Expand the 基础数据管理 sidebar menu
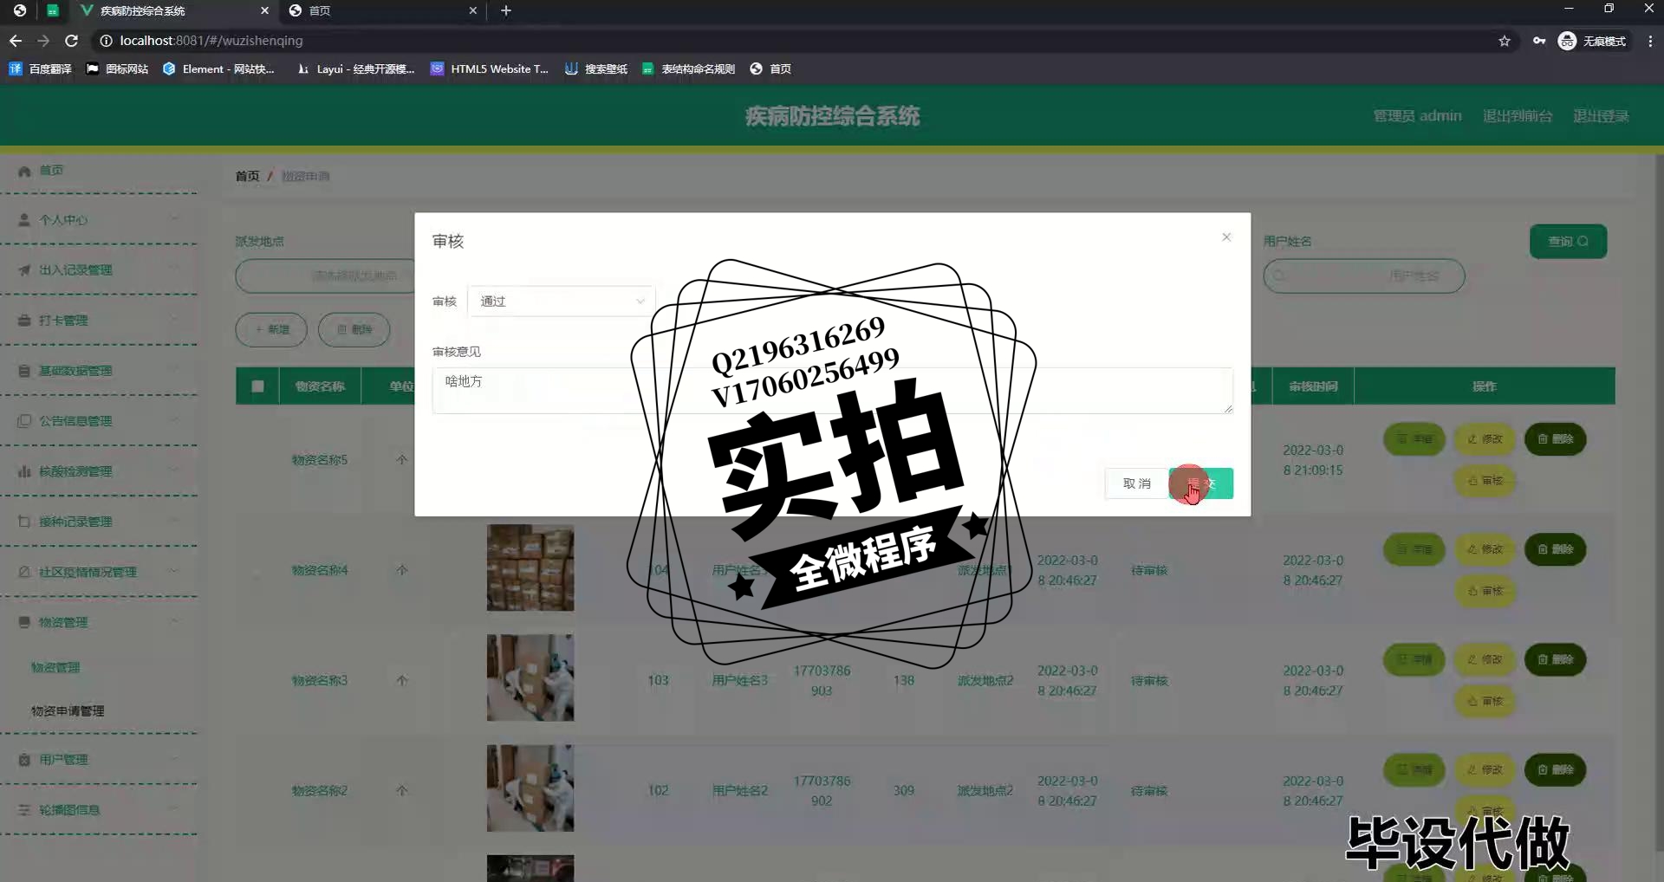Screen dimensions: 1664x882 [x=99, y=371]
